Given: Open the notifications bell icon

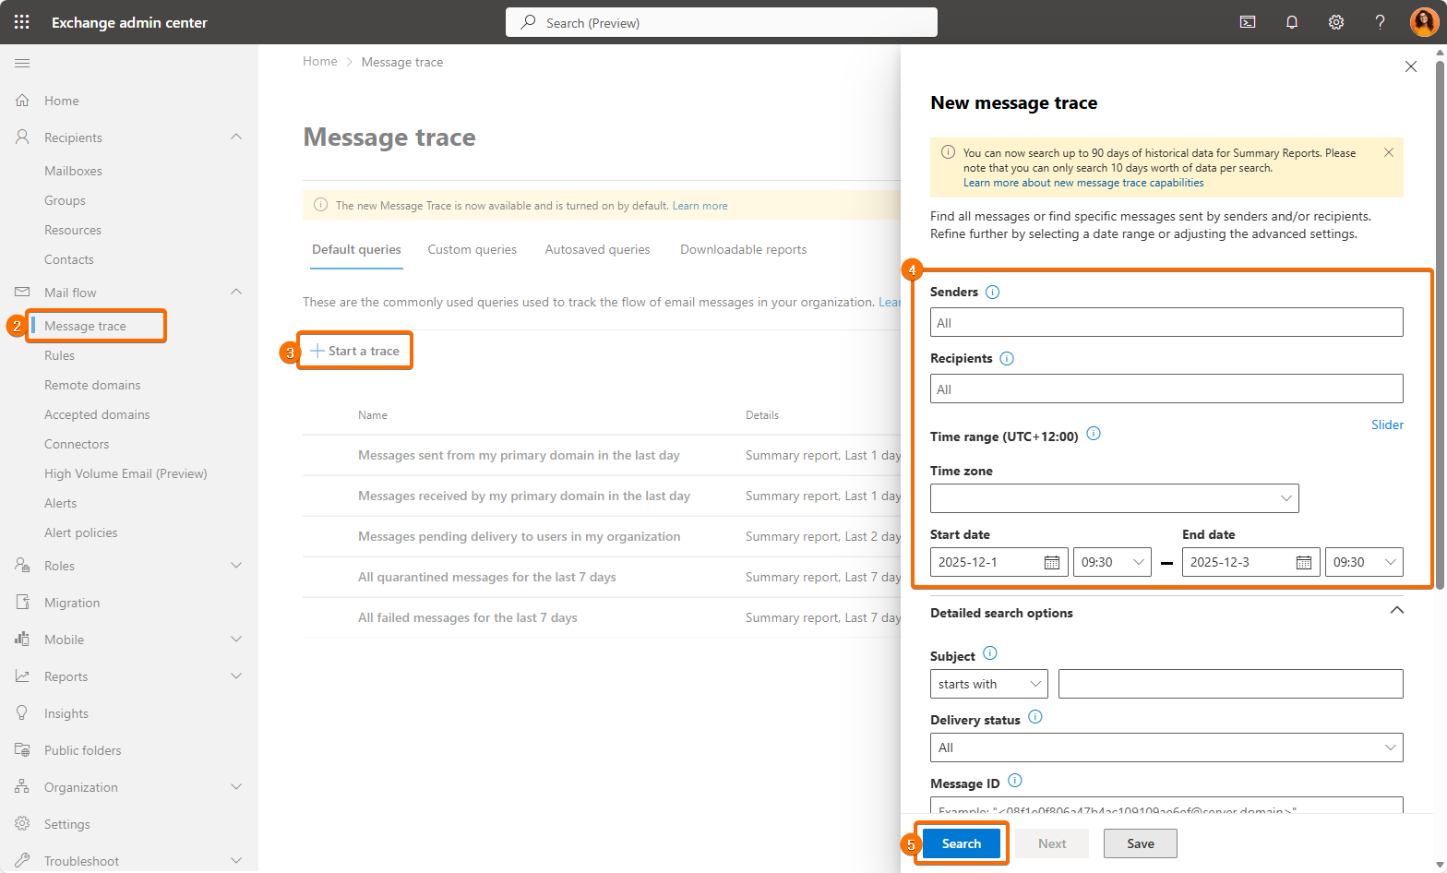Looking at the screenshot, I should (1292, 22).
